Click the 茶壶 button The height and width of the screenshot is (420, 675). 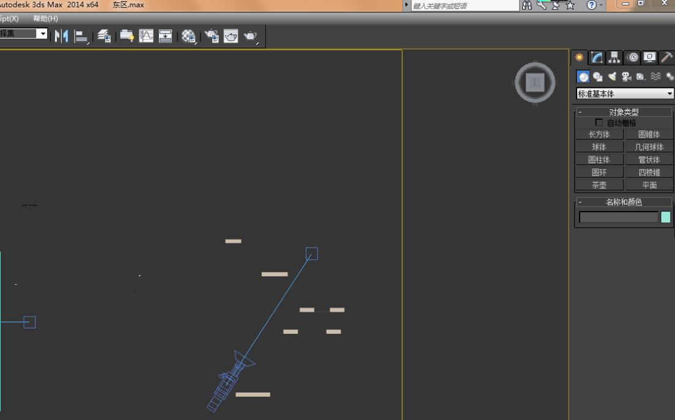tap(599, 185)
